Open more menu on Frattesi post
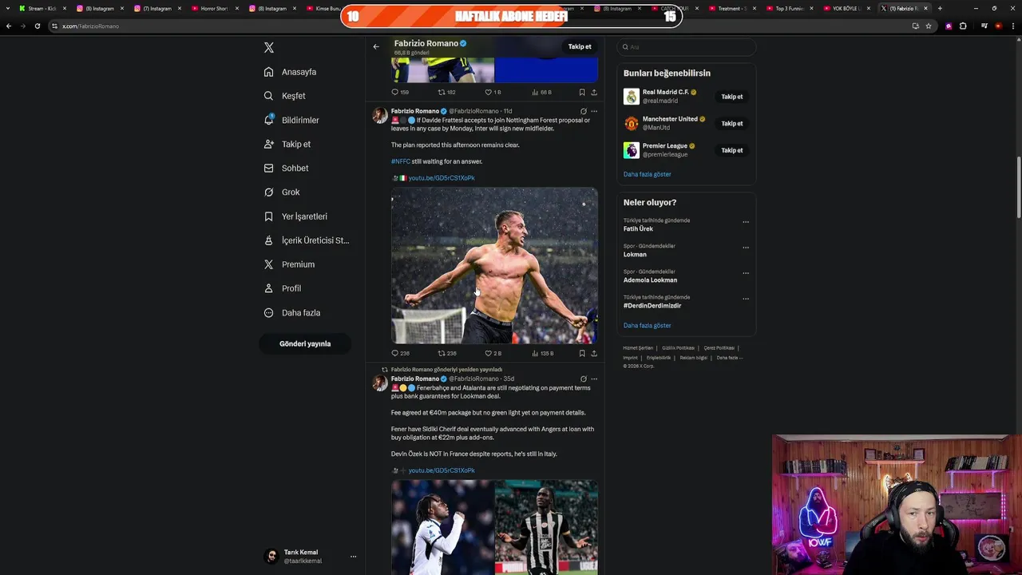The width and height of the screenshot is (1022, 575). (594, 111)
